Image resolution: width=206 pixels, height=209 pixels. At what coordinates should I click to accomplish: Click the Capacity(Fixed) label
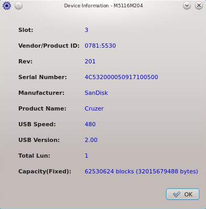pos(45,171)
